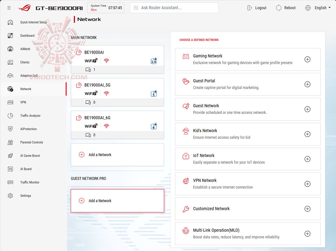Expand the Guest Network plus button

click(x=307, y=109)
